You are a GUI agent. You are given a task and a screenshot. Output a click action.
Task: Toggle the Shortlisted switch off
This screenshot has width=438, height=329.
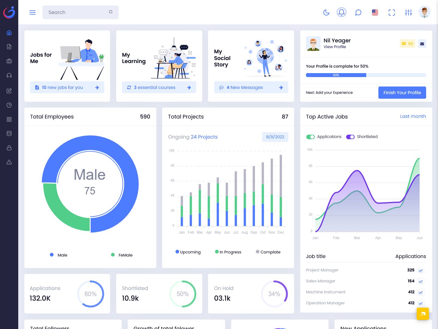tap(350, 137)
